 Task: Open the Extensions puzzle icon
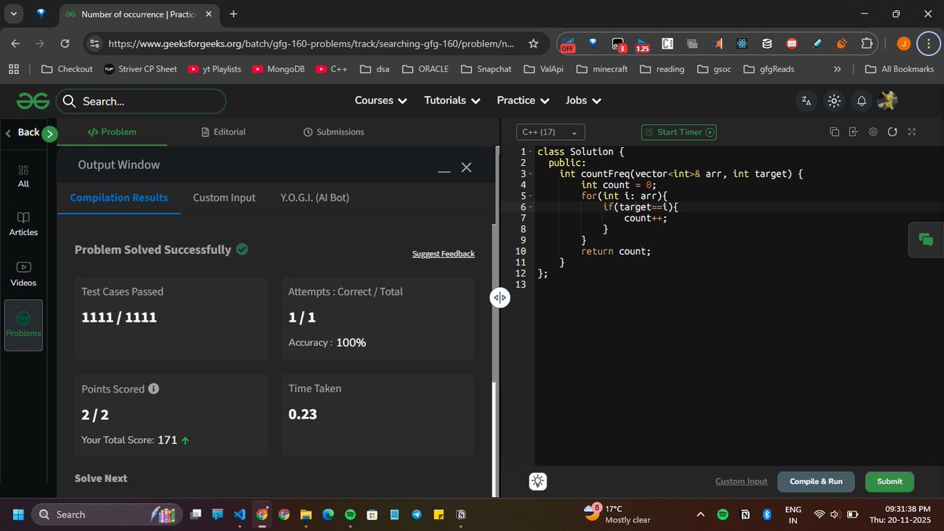(x=866, y=43)
